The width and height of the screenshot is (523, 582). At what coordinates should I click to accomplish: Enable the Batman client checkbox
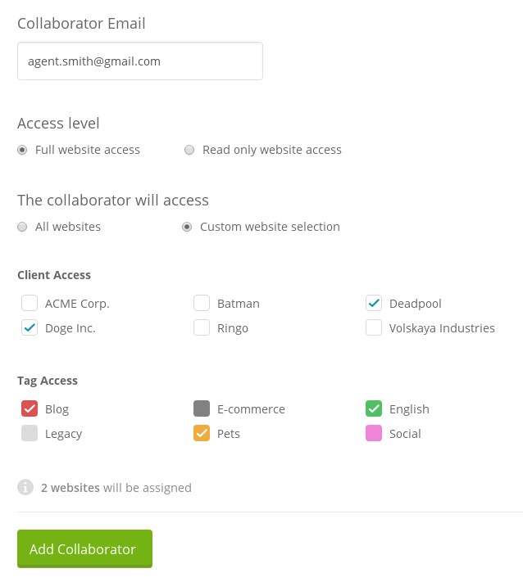click(x=202, y=304)
